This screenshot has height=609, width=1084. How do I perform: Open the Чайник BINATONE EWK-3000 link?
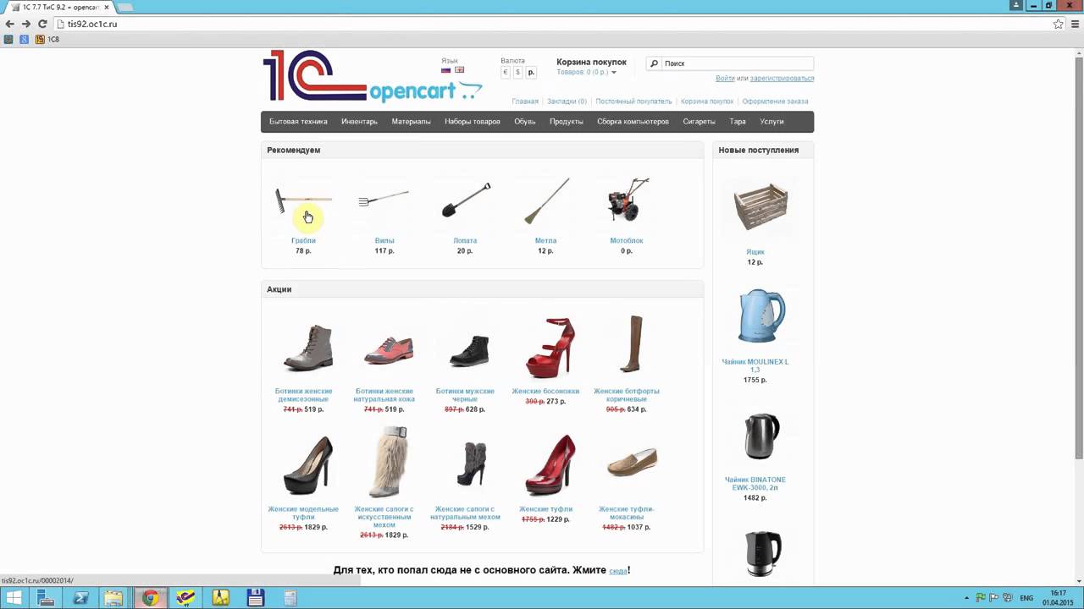pos(755,484)
